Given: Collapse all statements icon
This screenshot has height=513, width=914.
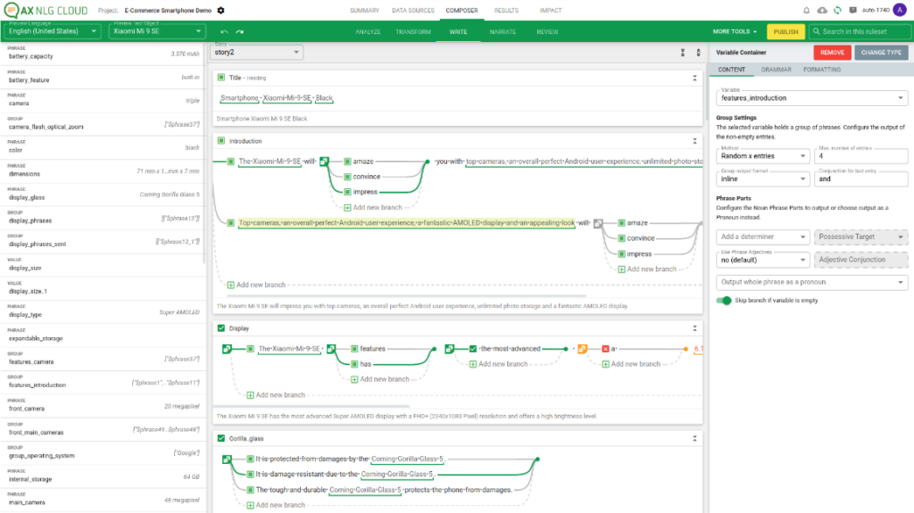Looking at the screenshot, I should point(683,53).
